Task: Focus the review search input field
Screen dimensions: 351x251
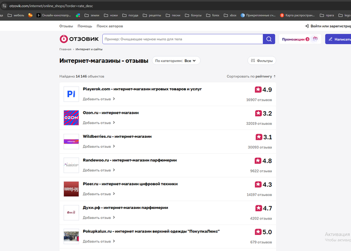Action: [x=182, y=39]
